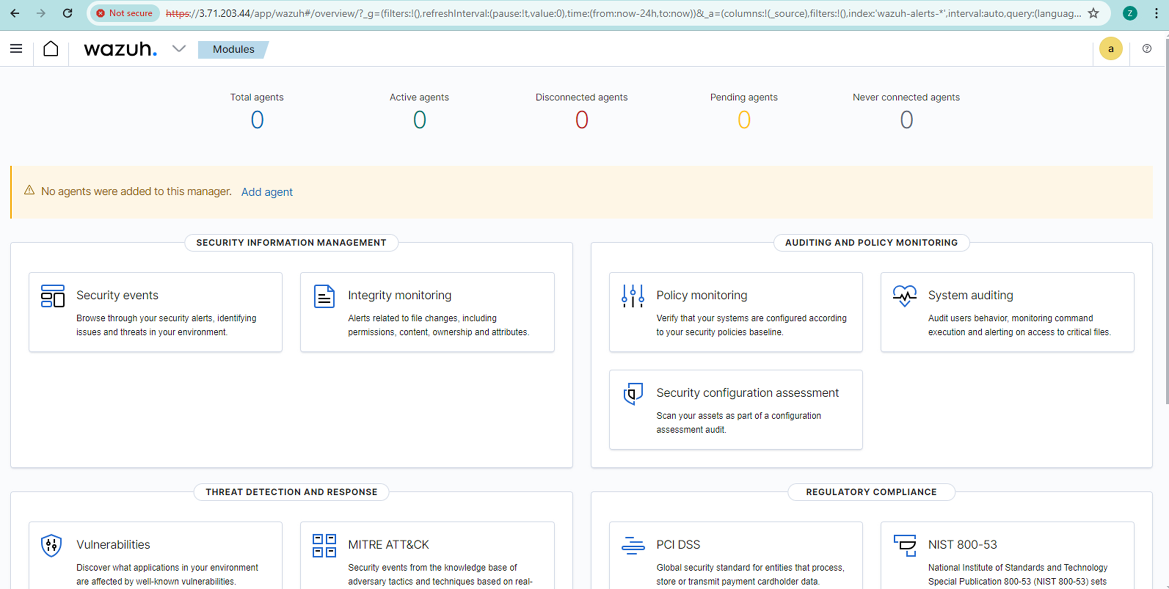Click the NIST 800-53 module icon
Screen dimensions: 1169x589
coord(904,545)
